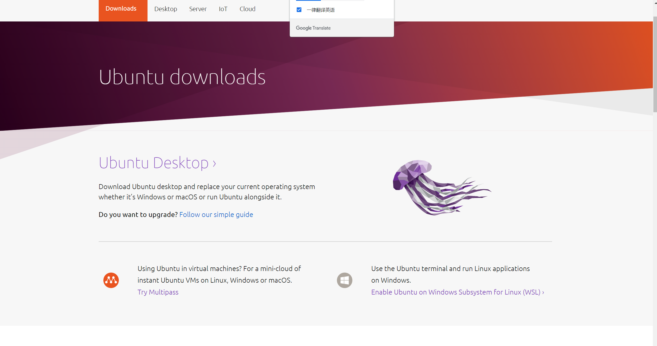The width and height of the screenshot is (657, 346).
Task: Open the Desktop navigation item
Action: [166, 9]
